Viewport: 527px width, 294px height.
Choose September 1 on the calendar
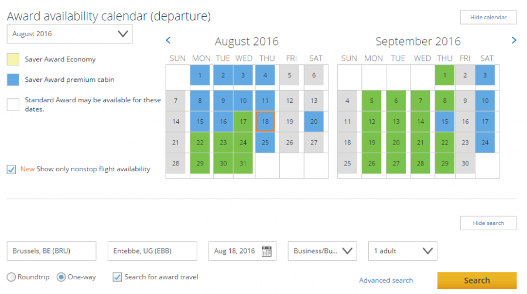coord(445,75)
